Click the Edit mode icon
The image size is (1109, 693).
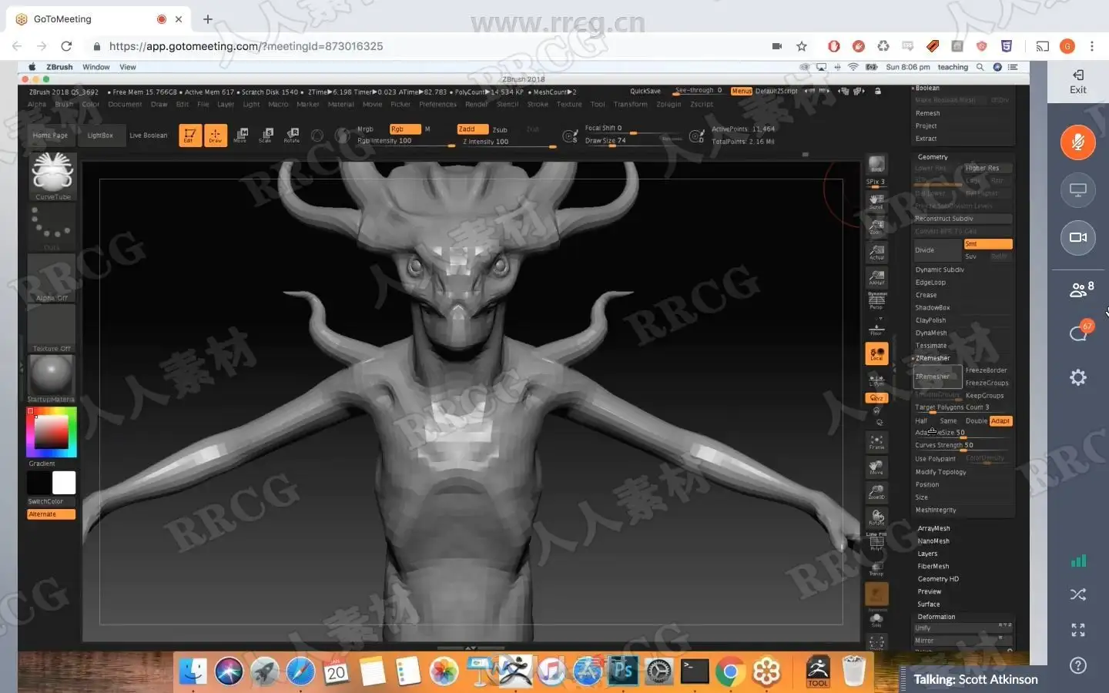tap(190, 135)
